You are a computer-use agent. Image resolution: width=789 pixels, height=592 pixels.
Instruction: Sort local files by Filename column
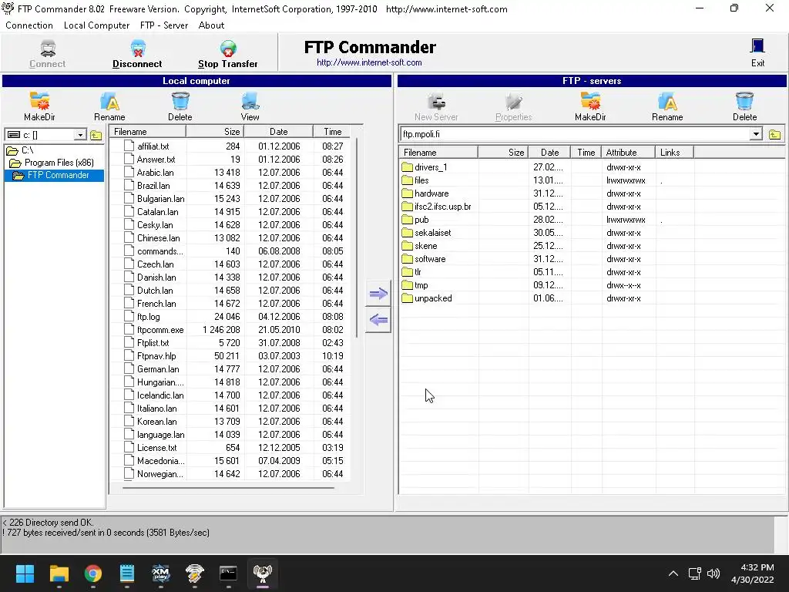pos(148,131)
